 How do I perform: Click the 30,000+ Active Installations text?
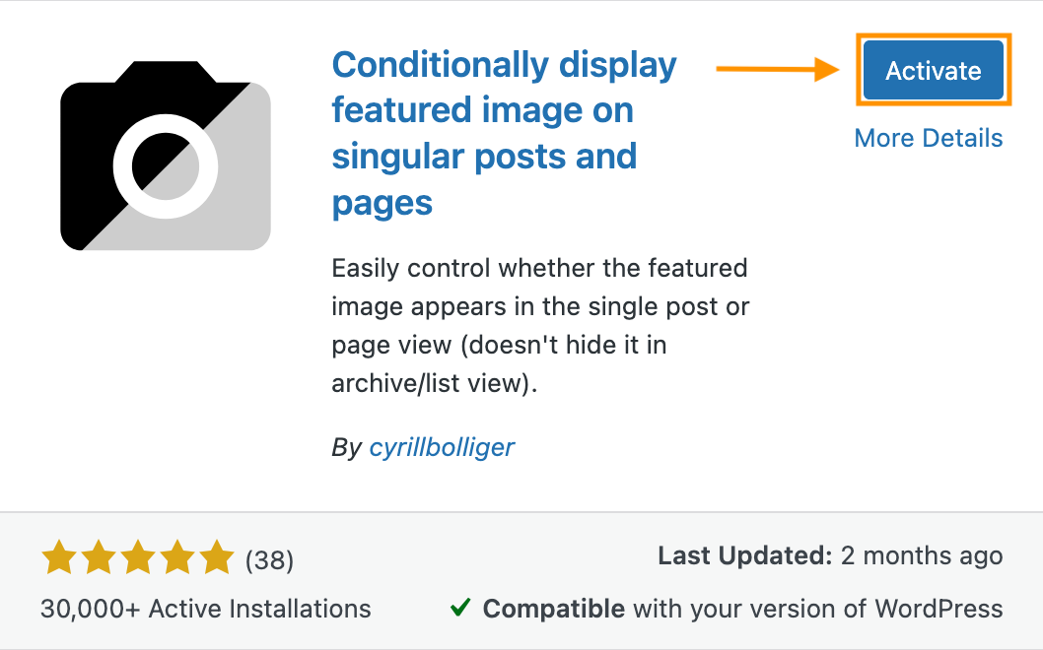pos(206,609)
